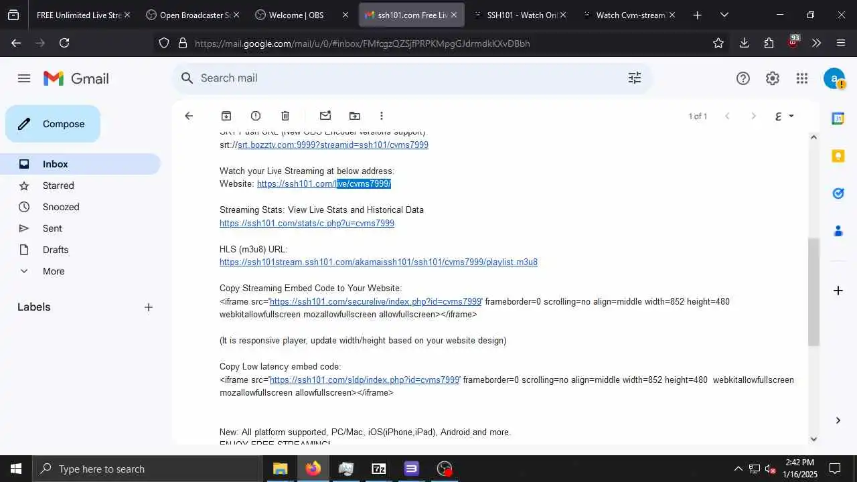
Task: Open Gmail Settings gear icon
Action: (x=773, y=78)
